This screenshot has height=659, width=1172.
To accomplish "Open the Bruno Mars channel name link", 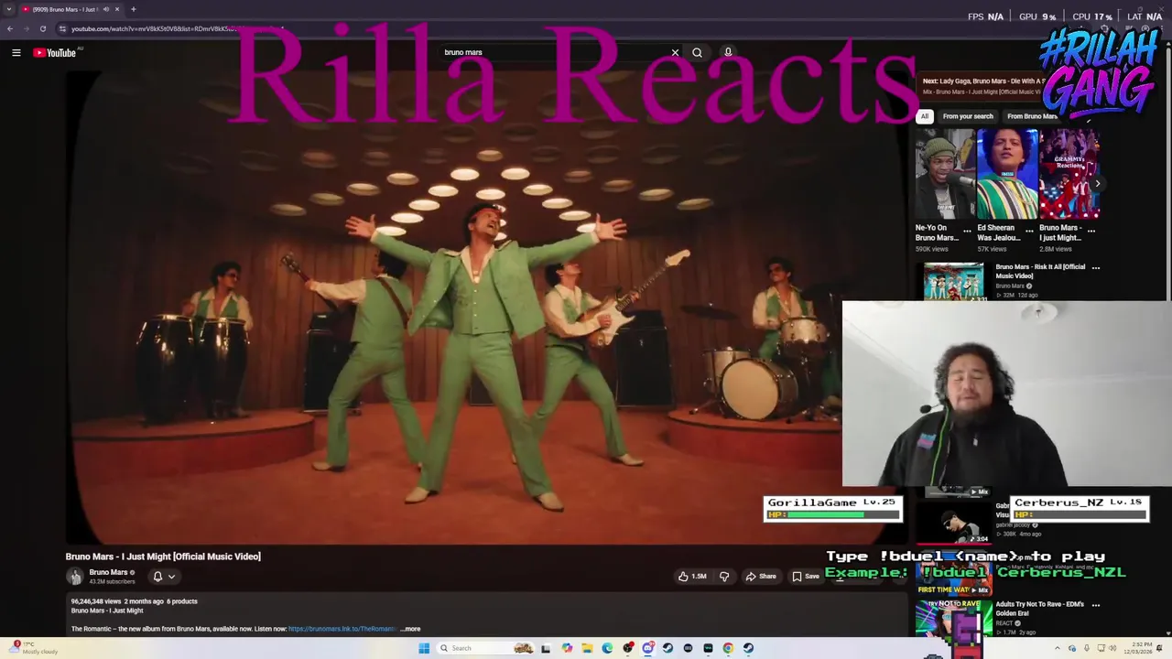I will coord(108,572).
